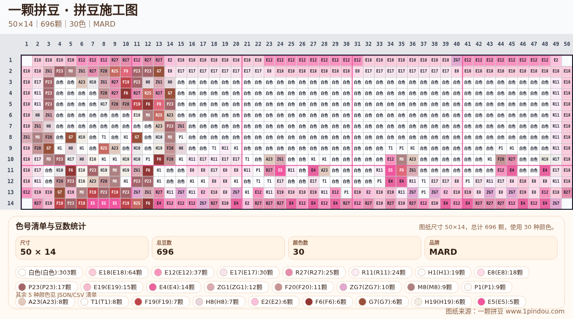Image resolution: width=573 pixels, height=319 pixels.
Task: Click column header 38
Action: point(435,44)
